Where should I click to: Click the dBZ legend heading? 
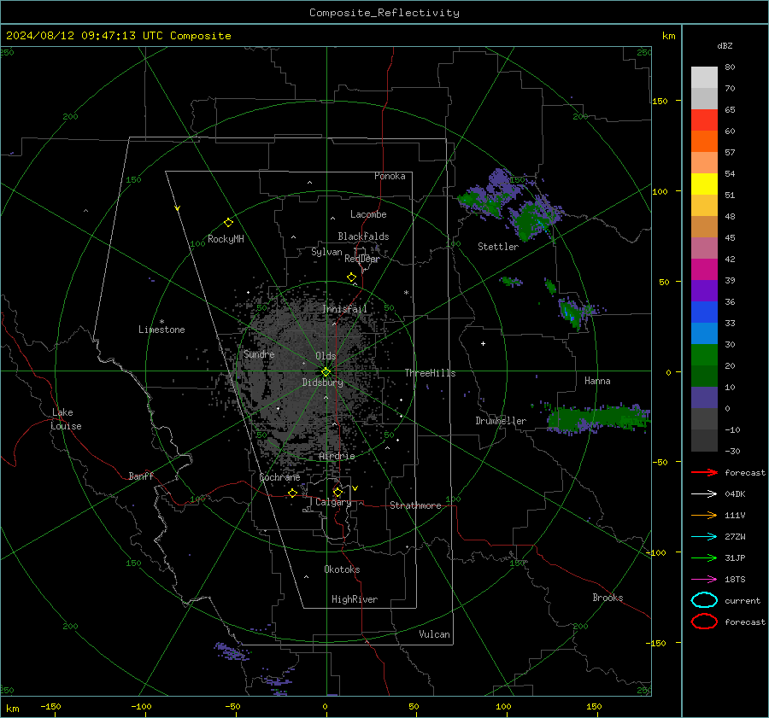click(725, 45)
